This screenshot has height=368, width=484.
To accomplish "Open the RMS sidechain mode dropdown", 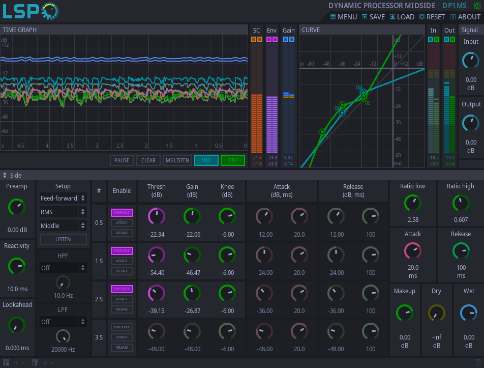I will pyautogui.click(x=63, y=212).
